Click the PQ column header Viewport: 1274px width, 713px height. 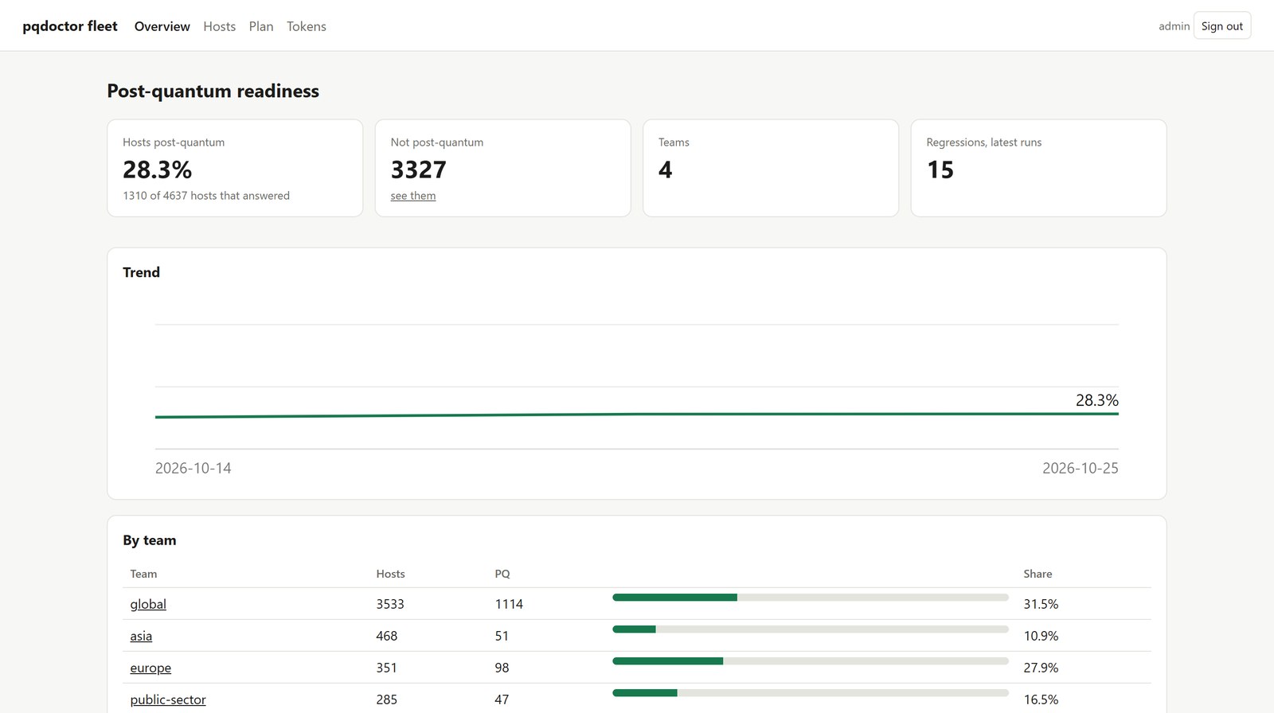coord(502,574)
